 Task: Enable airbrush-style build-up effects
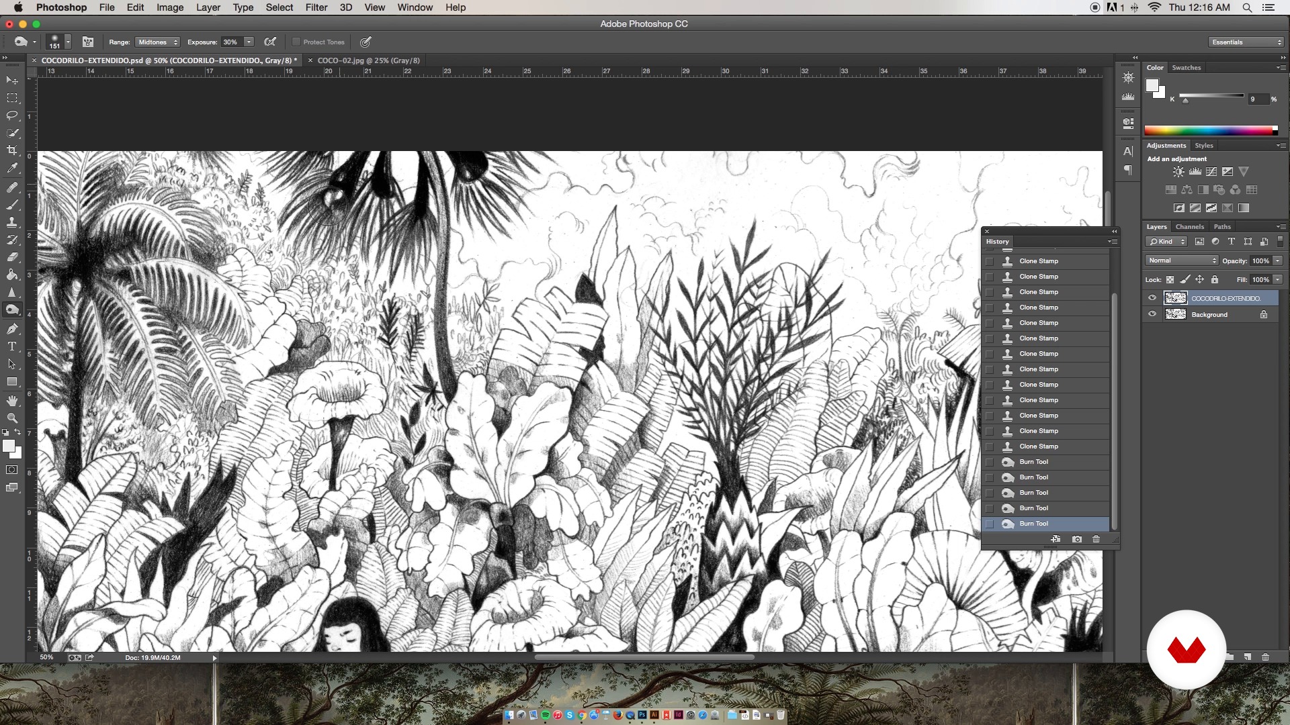(270, 42)
